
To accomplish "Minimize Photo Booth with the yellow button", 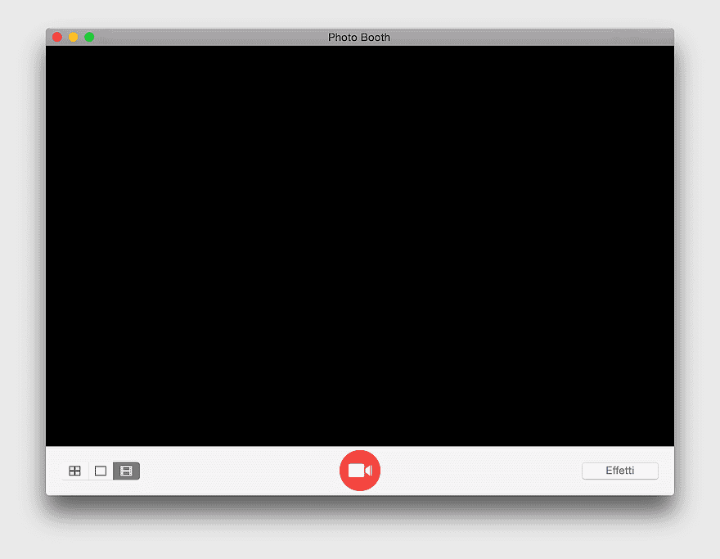I will [73, 37].
